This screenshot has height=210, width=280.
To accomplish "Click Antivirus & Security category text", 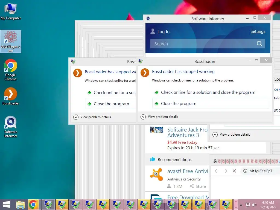I will (x=184, y=179).
